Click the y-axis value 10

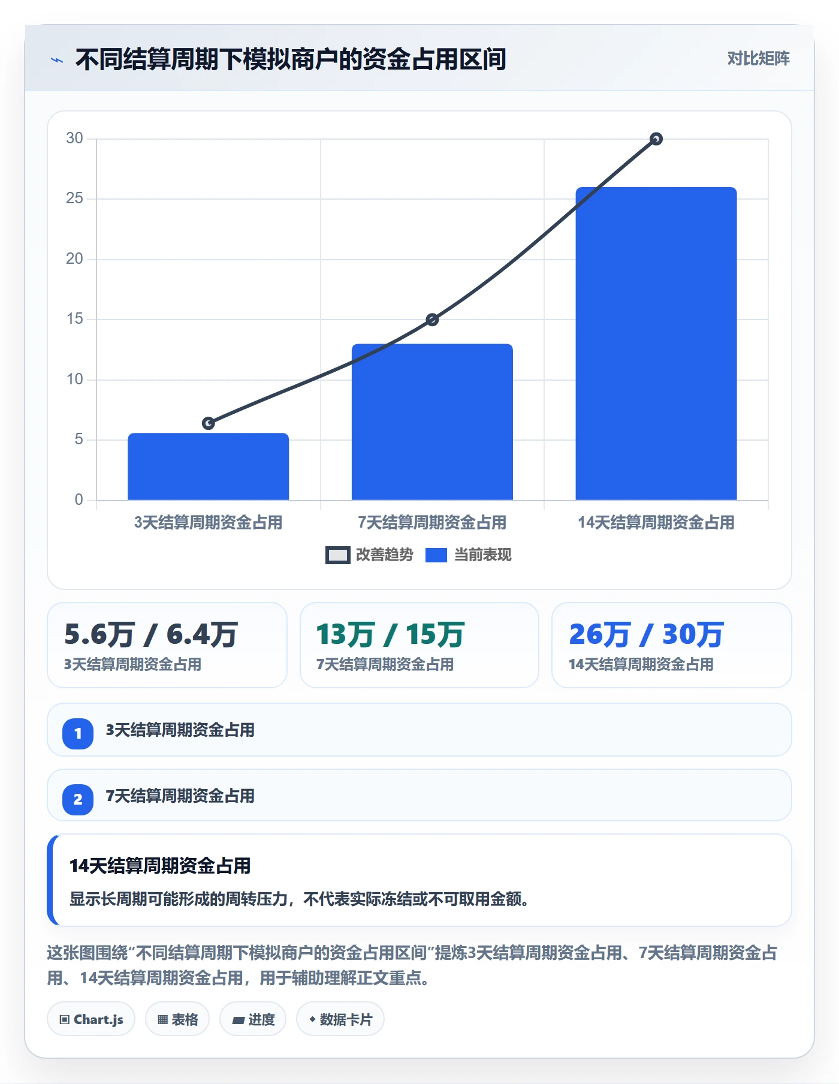[x=74, y=380]
